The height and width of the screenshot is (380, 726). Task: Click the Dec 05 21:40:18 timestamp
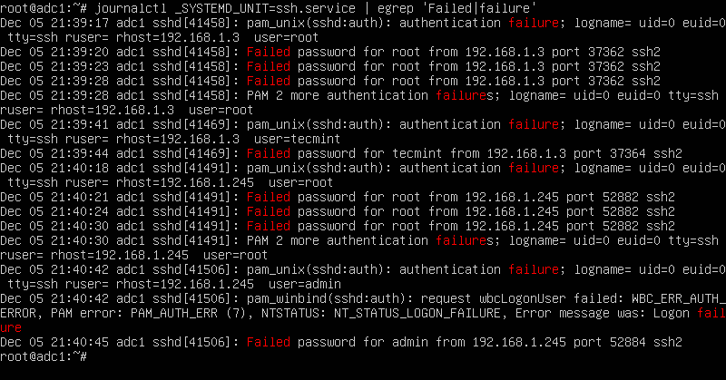click(54, 168)
